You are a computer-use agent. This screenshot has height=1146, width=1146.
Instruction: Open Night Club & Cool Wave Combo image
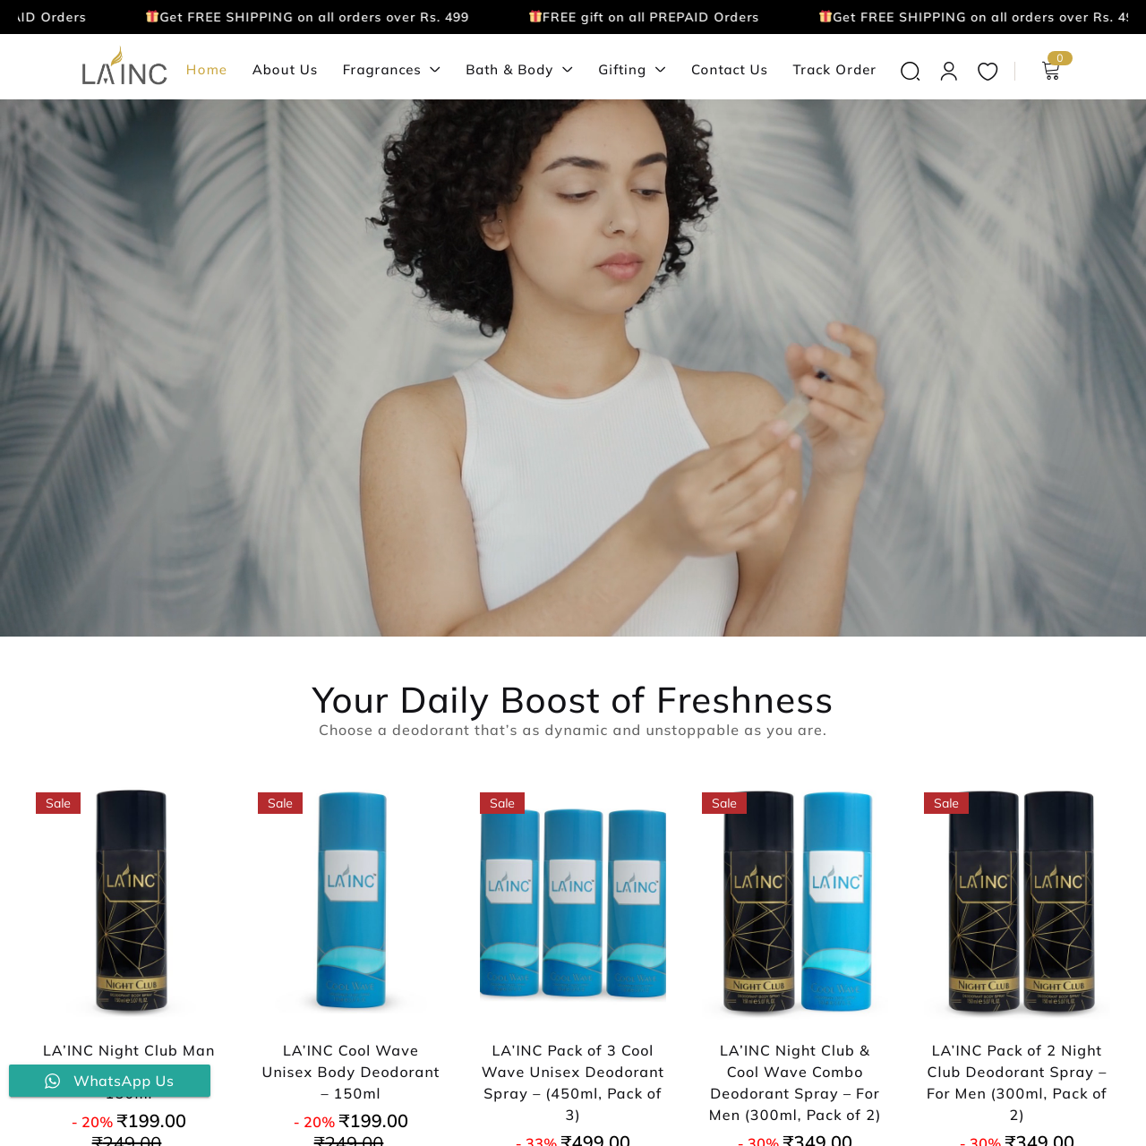pos(795,902)
